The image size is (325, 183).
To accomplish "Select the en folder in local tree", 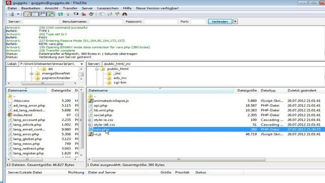I will tap(51, 69).
